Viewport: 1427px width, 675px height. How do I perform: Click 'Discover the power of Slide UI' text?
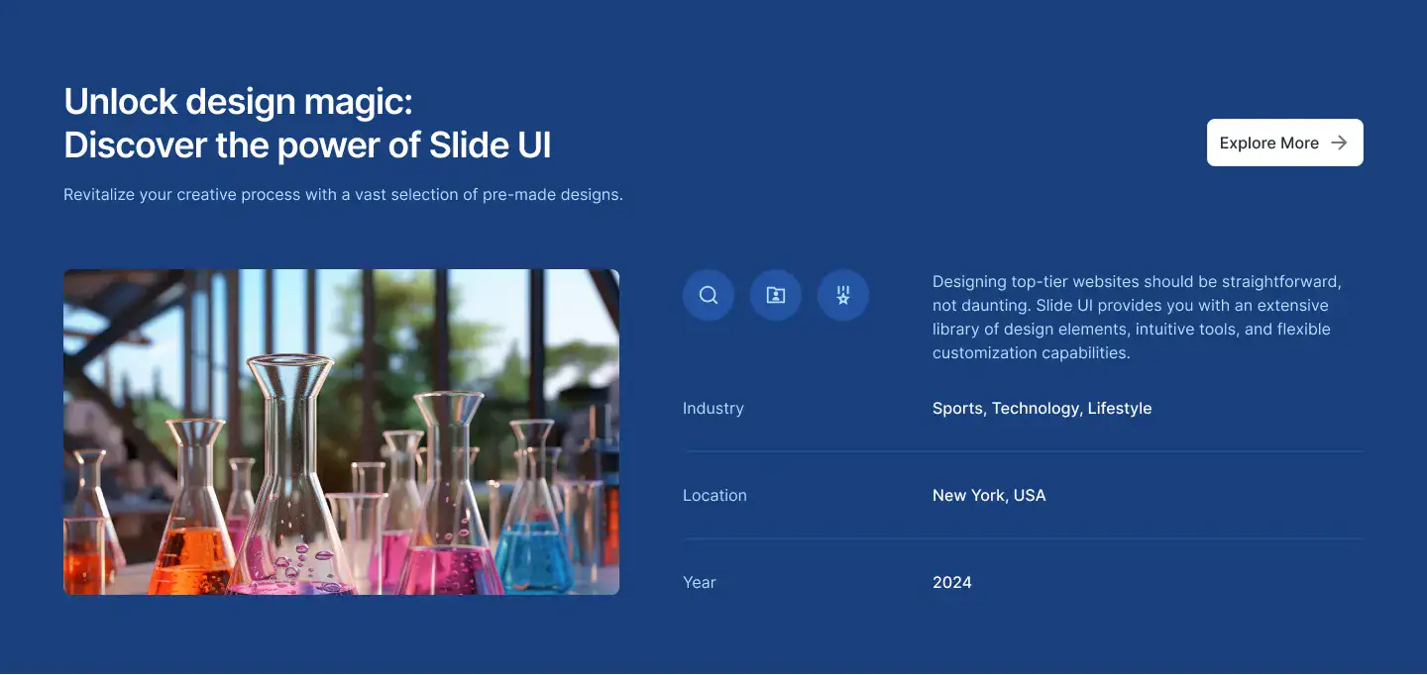(307, 145)
